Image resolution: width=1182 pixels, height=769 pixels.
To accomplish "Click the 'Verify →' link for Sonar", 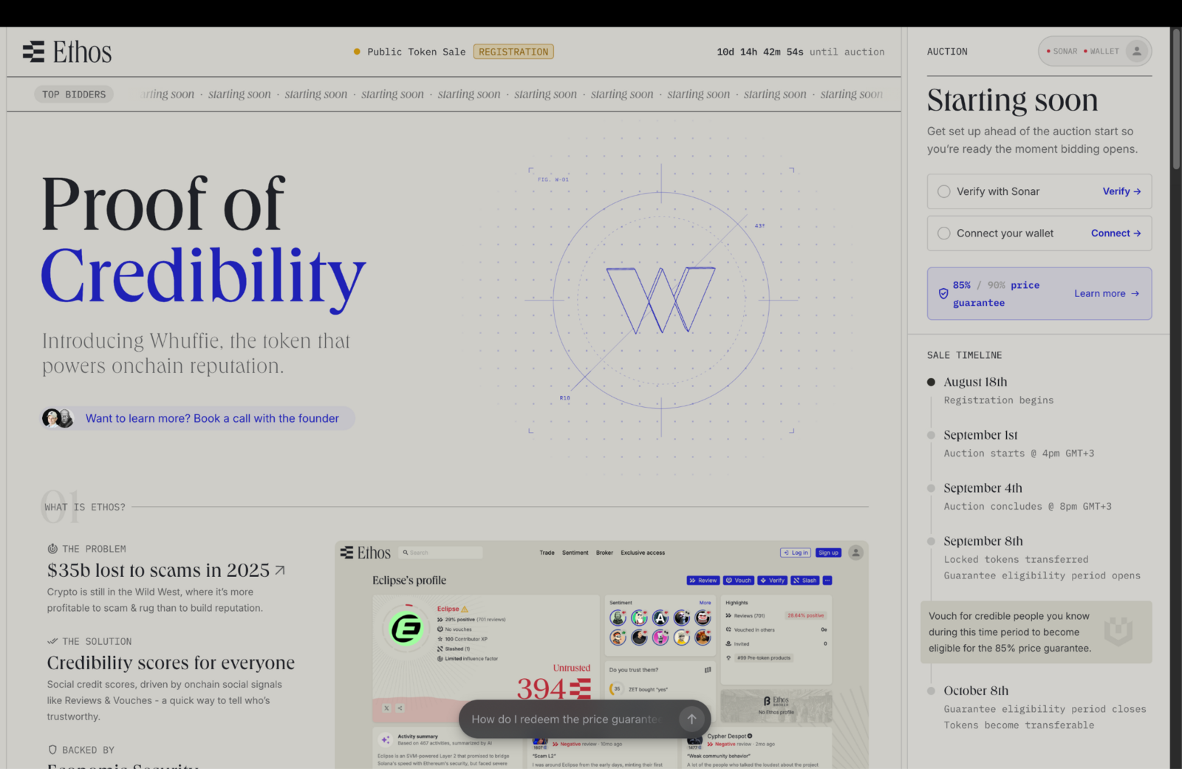I will tap(1121, 191).
